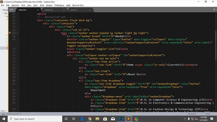
Task: Toggle the side bar using status bar icon
Action: 3,114
